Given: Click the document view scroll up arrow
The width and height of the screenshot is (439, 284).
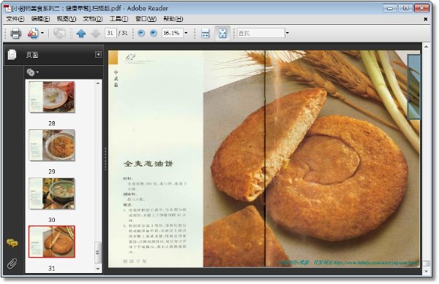Looking at the screenshot, I should 426,47.
